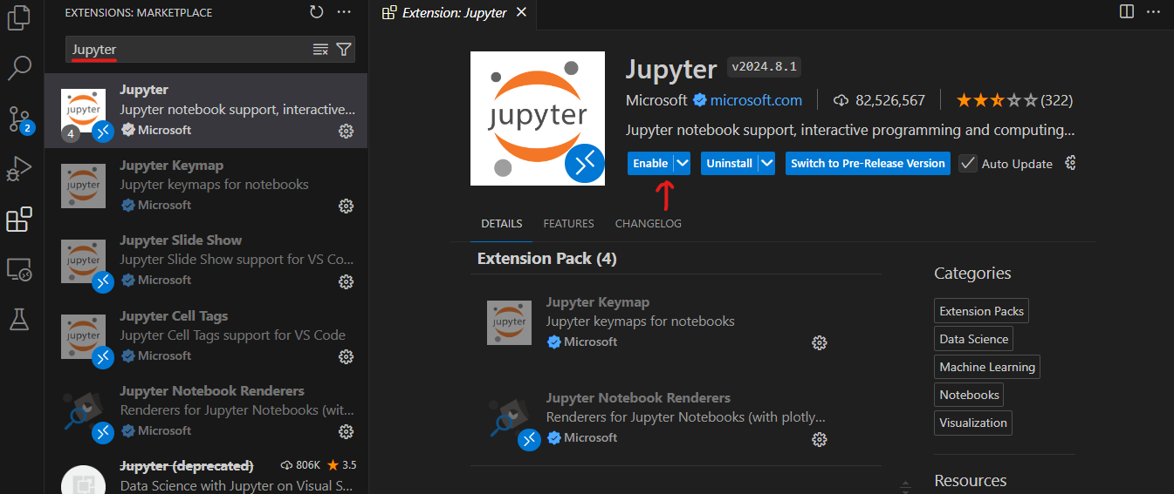
Task: Open manage gear for Jupyter extension
Action: coord(346,131)
